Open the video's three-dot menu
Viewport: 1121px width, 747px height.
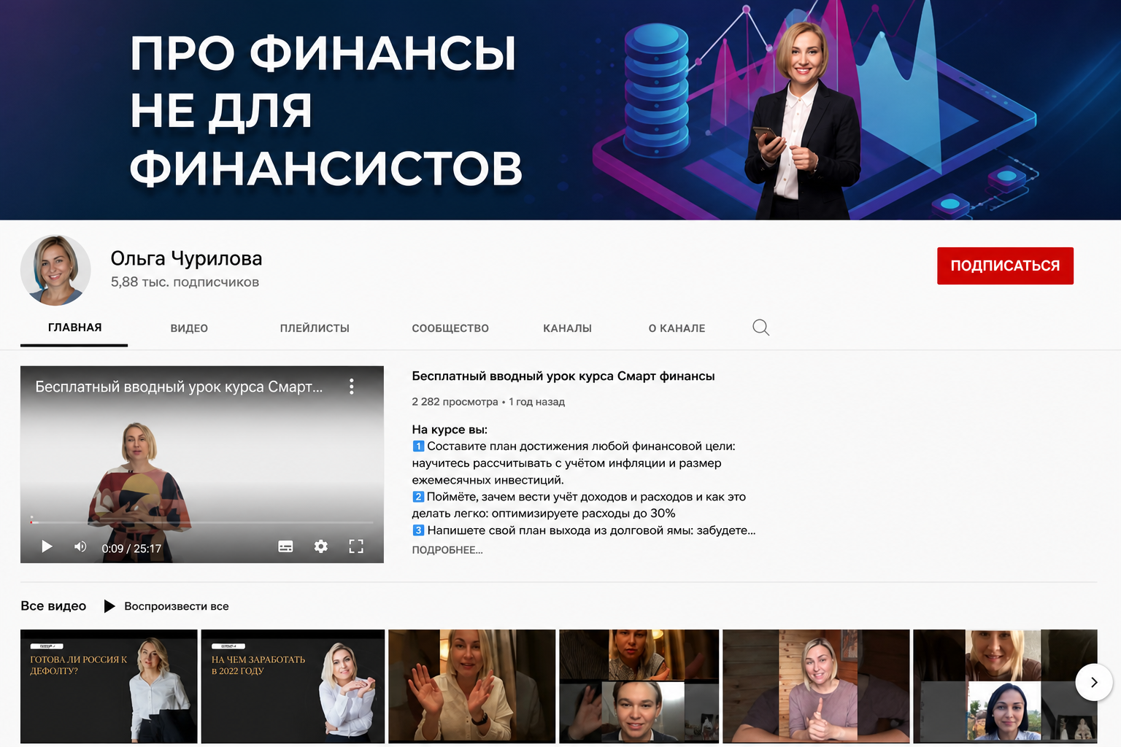pos(352,387)
